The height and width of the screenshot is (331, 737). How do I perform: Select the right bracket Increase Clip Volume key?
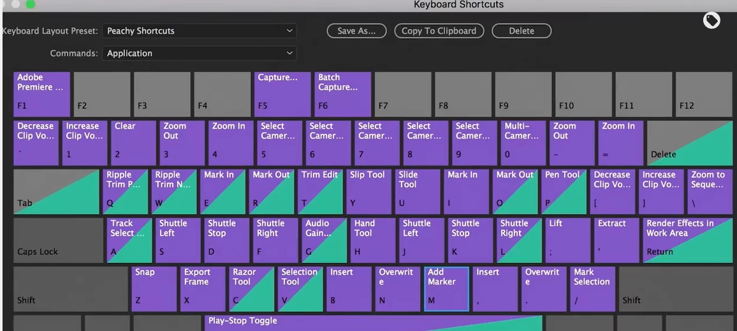coord(661,192)
